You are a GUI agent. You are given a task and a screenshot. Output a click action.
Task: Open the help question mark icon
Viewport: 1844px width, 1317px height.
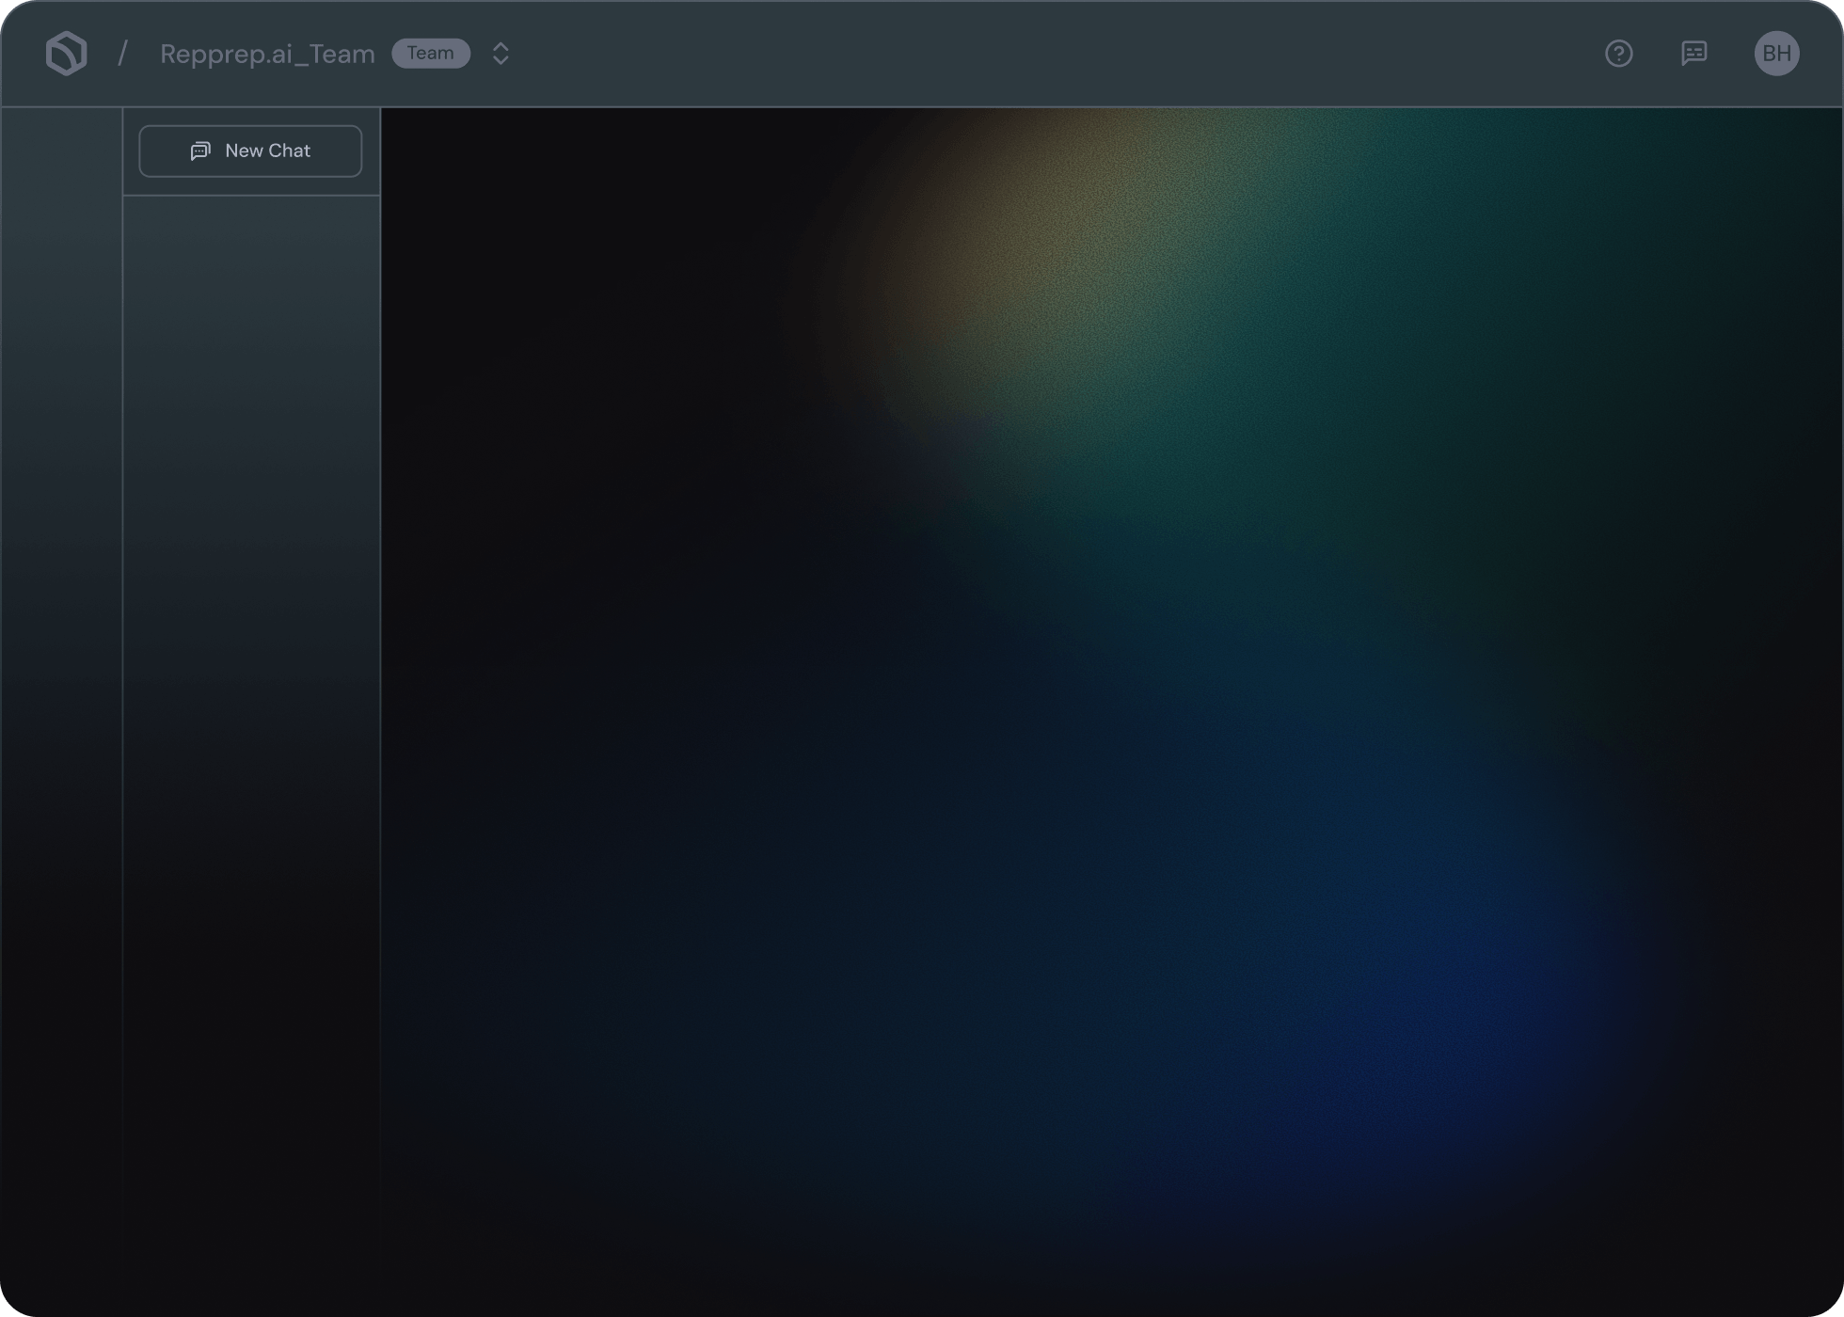(x=1618, y=54)
